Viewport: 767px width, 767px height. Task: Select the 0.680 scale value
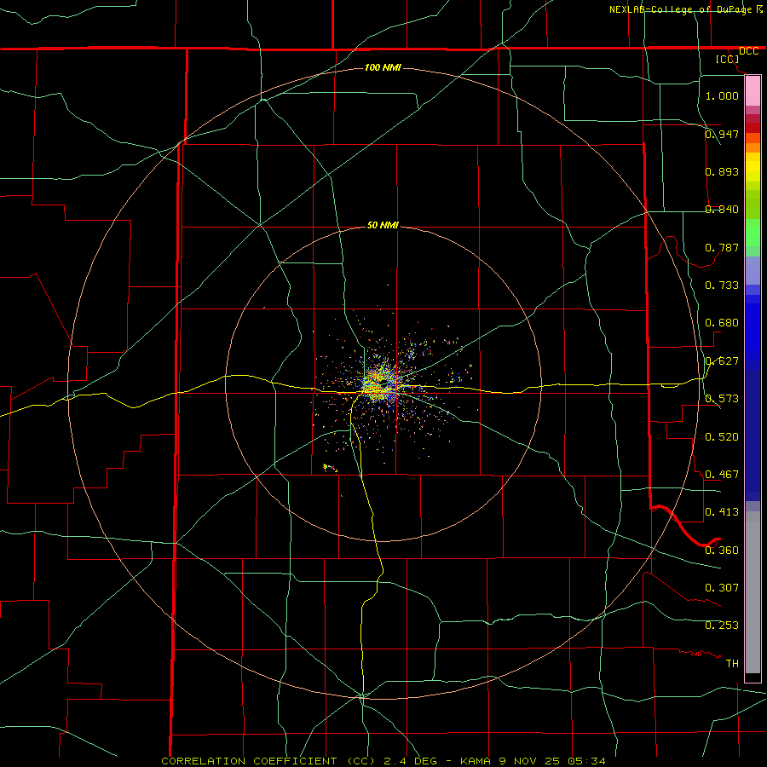coord(722,322)
